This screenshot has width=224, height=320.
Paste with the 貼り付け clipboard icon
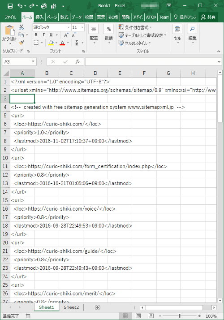click(9, 30)
